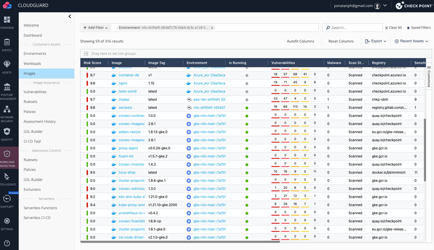Open Serverless Functions in the sidebar
The image size is (434, 250).
click(40, 208)
